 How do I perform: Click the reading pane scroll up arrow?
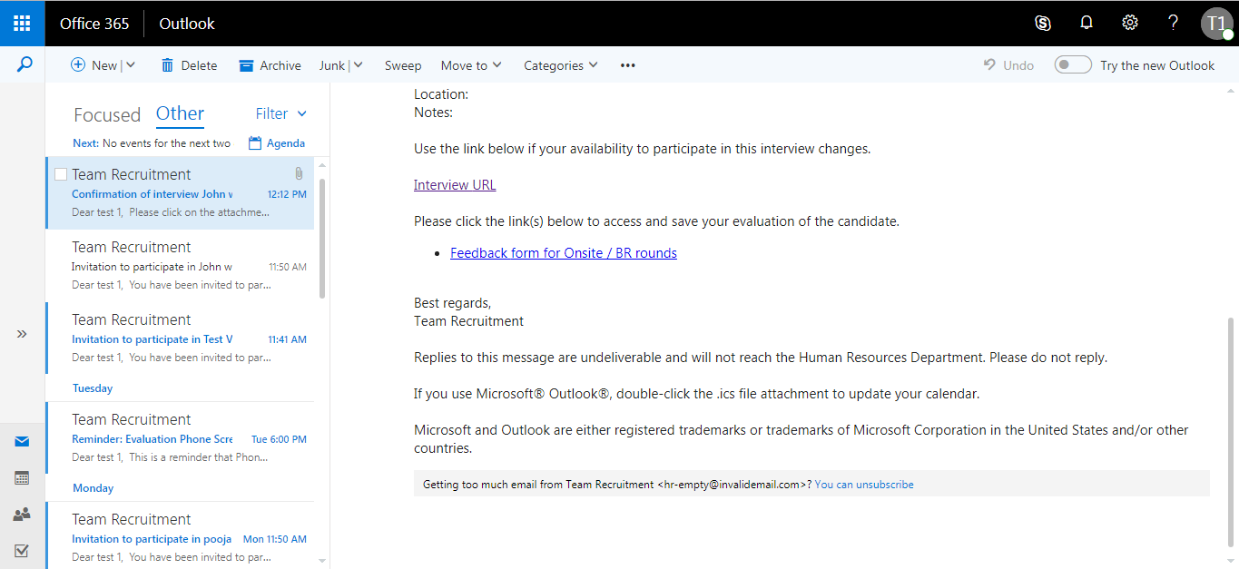[1231, 91]
